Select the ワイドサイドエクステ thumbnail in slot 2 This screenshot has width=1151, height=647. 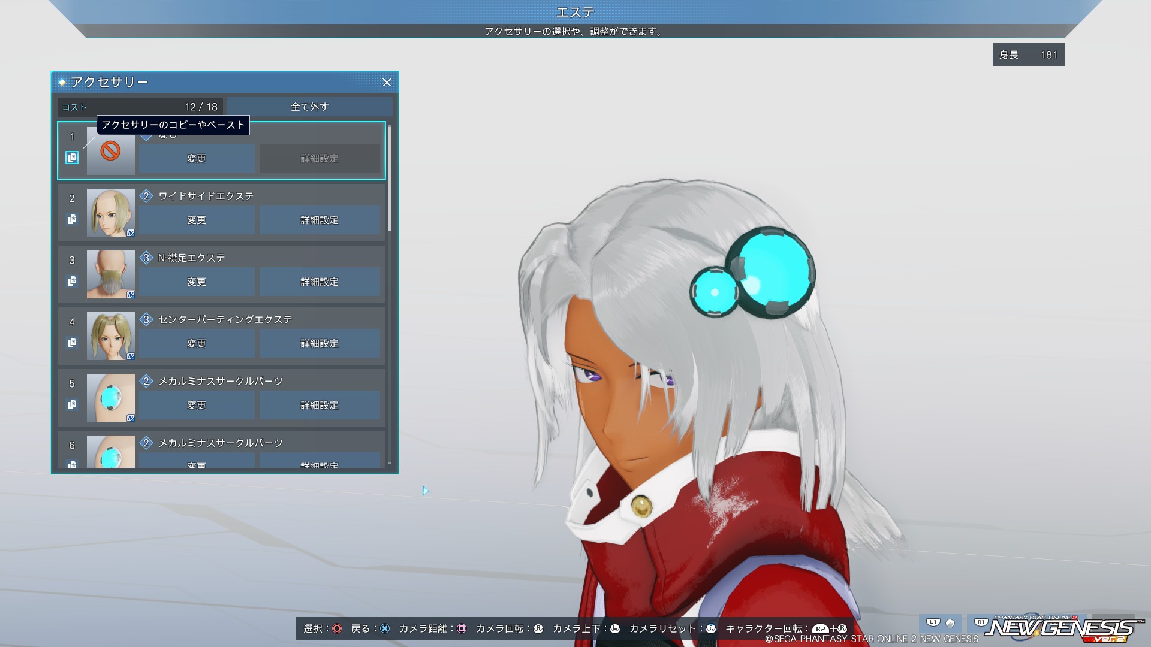click(x=111, y=213)
